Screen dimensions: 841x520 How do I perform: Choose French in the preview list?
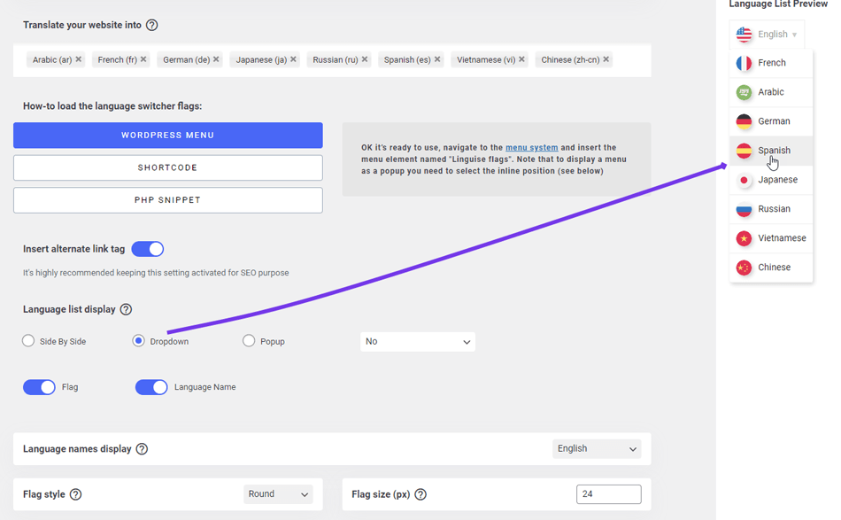tap(771, 63)
